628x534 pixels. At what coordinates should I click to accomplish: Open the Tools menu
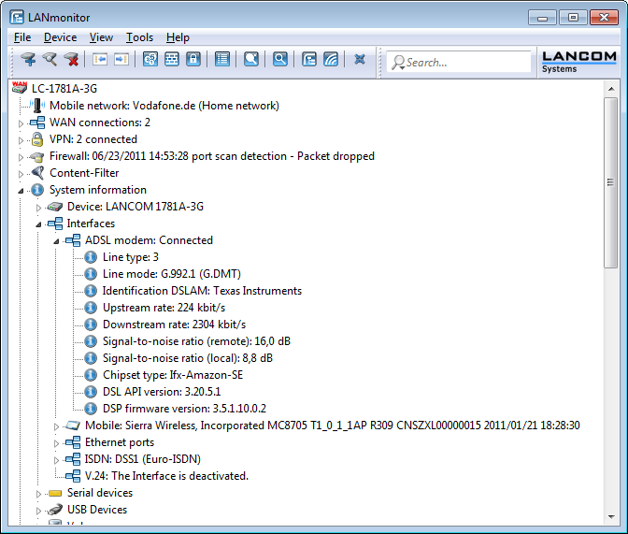(x=139, y=37)
